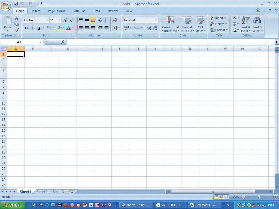Open Microsoft Excel Help question mark
This screenshot has width=279, height=209.
[258, 11]
